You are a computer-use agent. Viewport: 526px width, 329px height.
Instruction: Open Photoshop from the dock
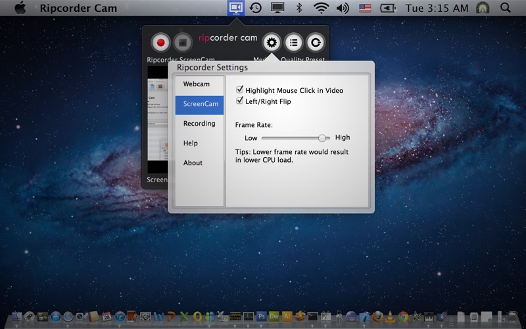[262, 316]
